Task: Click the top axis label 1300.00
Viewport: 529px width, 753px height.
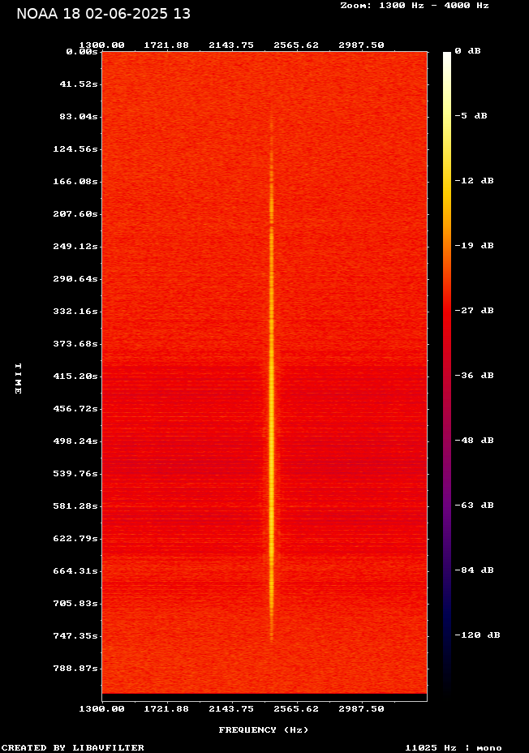Action: click(101, 45)
